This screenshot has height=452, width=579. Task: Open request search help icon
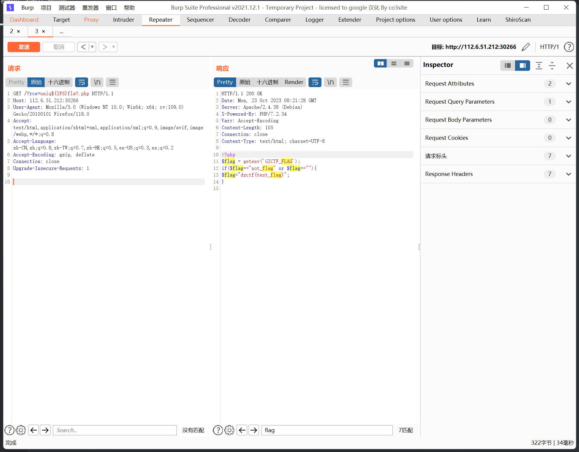(x=9, y=430)
